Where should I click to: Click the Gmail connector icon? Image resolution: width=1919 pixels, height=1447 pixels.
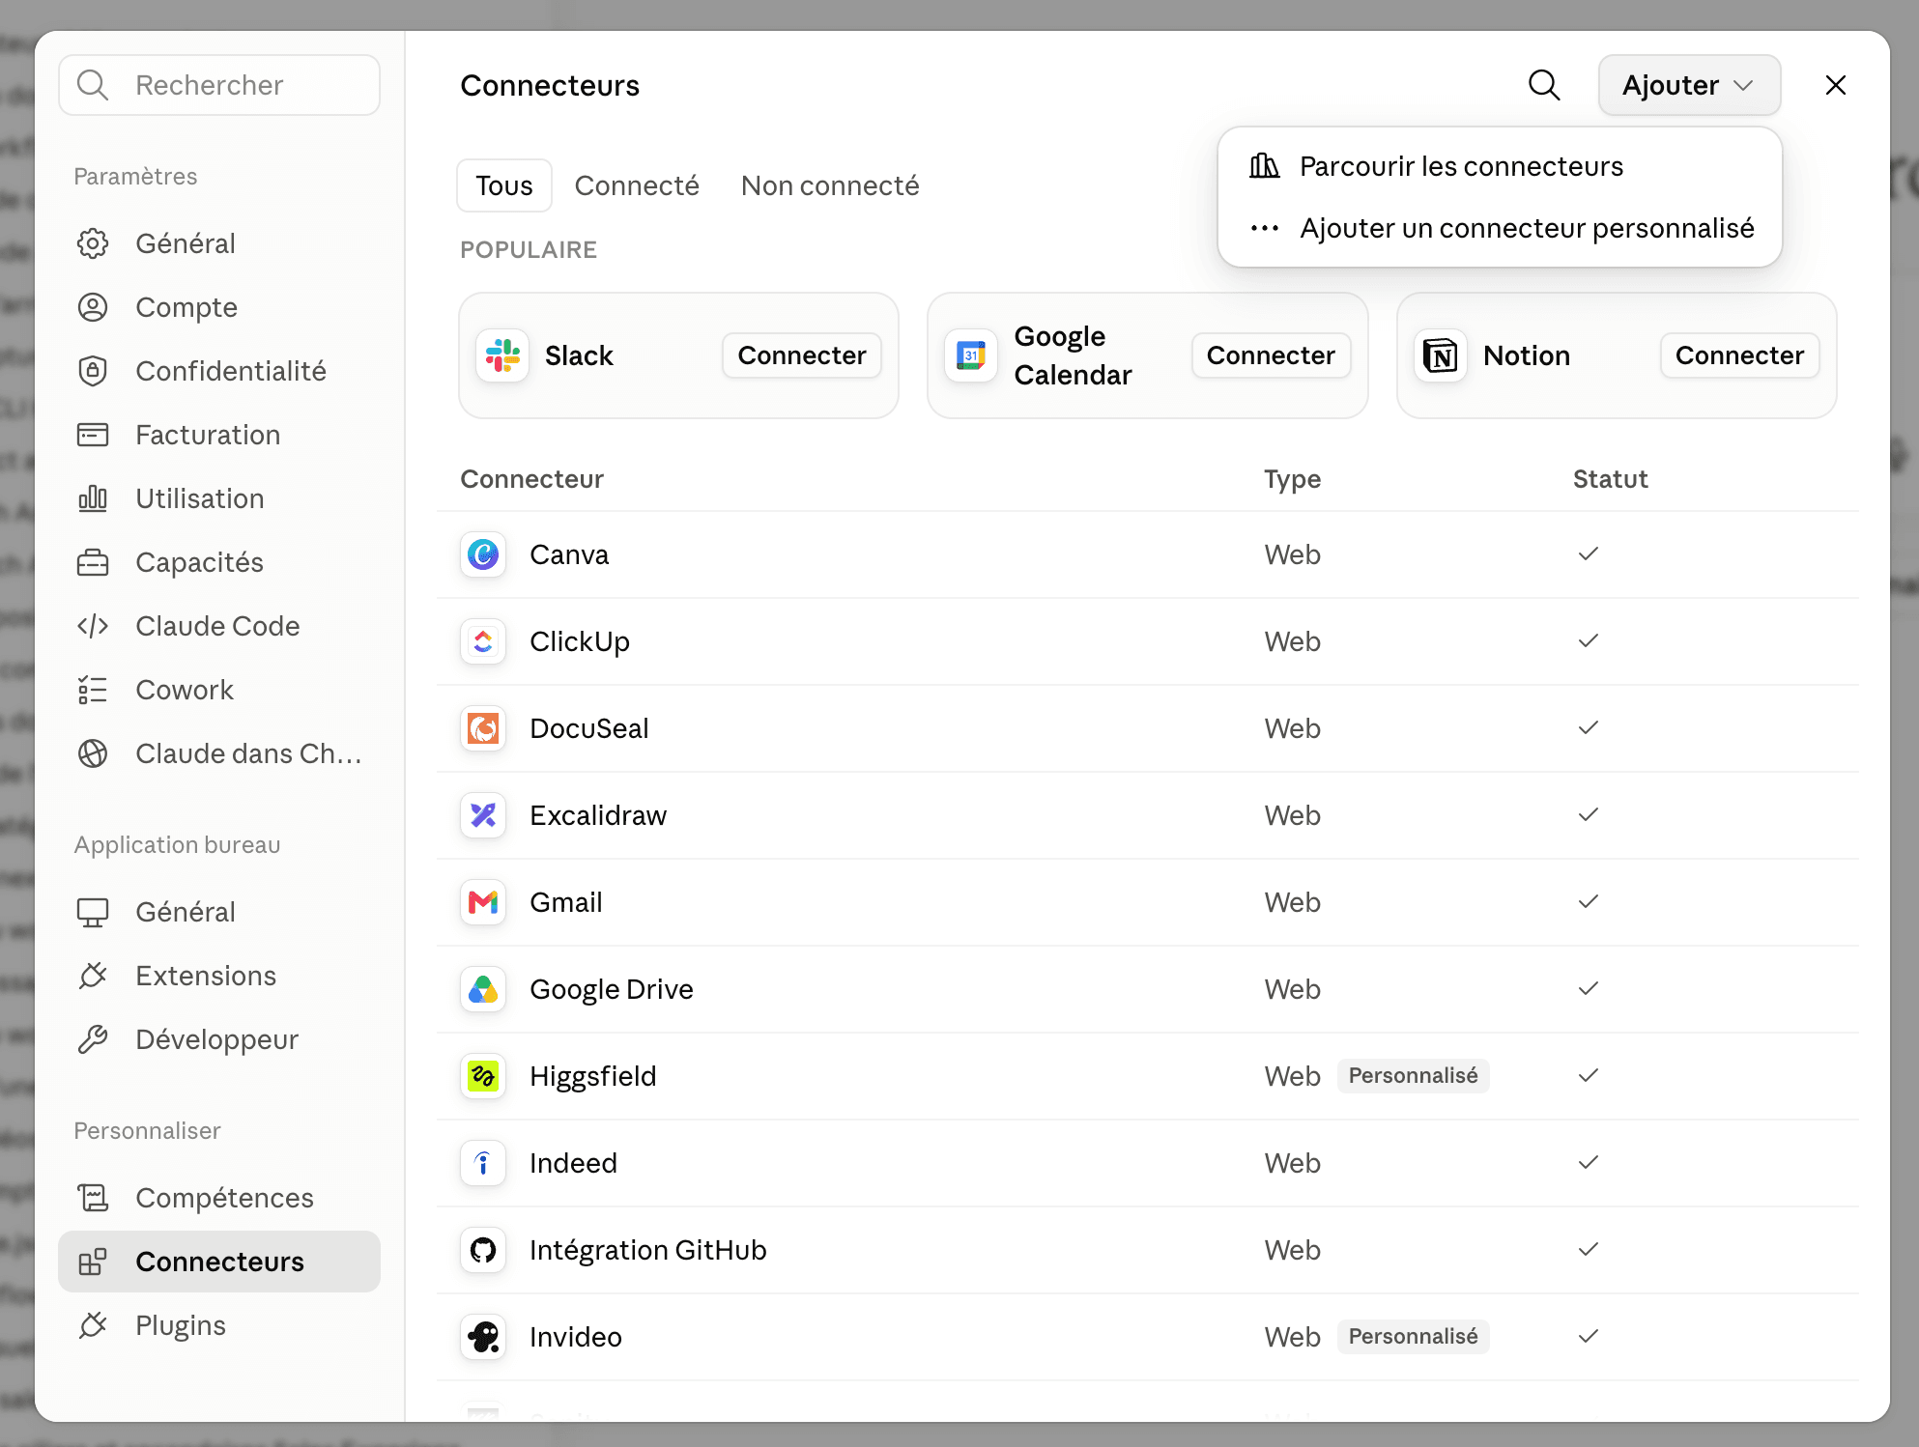[x=483, y=902]
